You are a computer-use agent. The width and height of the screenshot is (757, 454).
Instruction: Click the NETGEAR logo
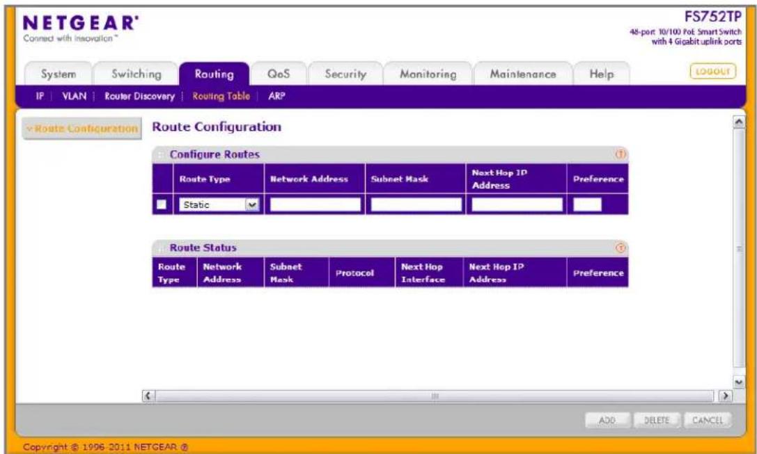point(81,28)
